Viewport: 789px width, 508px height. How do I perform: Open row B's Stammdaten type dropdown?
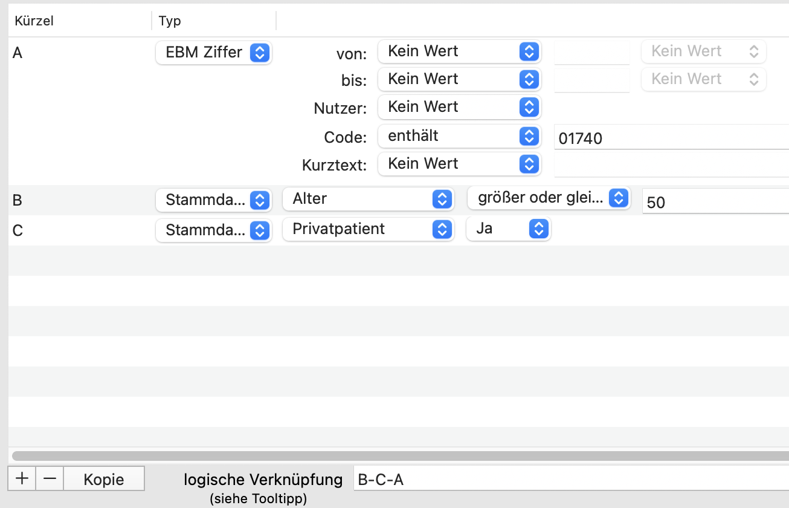(x=214, y=200)
